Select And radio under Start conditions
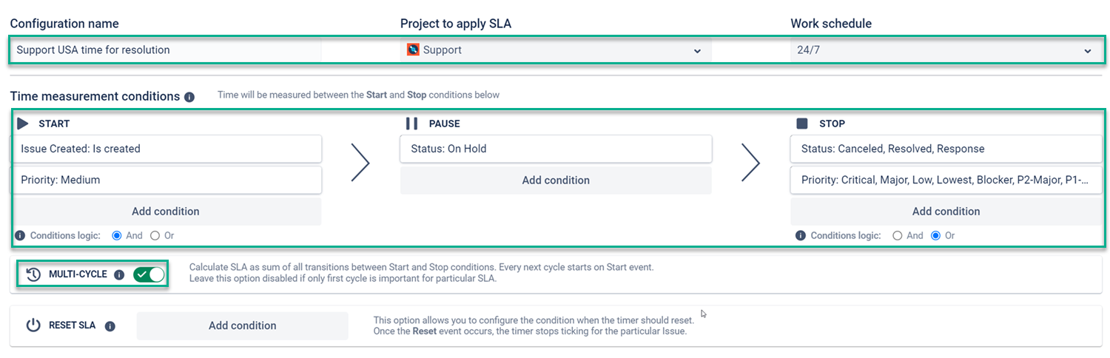The image size is (1110, 358). point(116,236)
